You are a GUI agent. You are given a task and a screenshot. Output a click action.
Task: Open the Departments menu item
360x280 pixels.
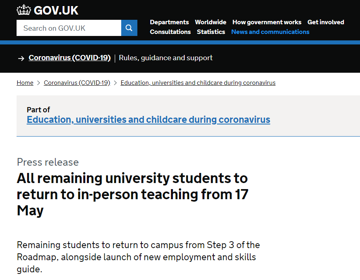tap(169, 22)
